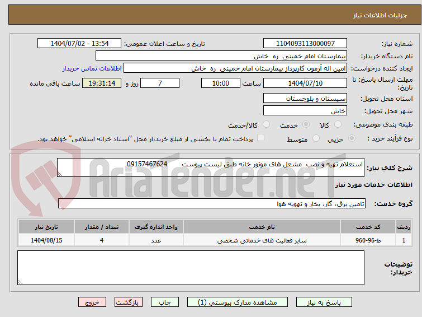
Task: Select the متوسط purchase type radio
Action: point(316,138)
